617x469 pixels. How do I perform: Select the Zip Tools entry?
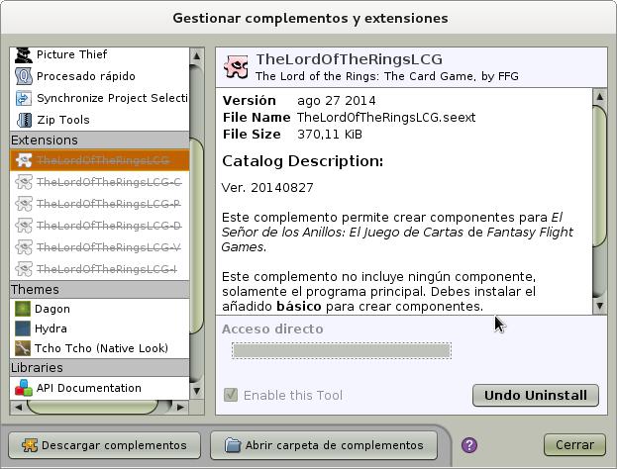coord(100,120)
